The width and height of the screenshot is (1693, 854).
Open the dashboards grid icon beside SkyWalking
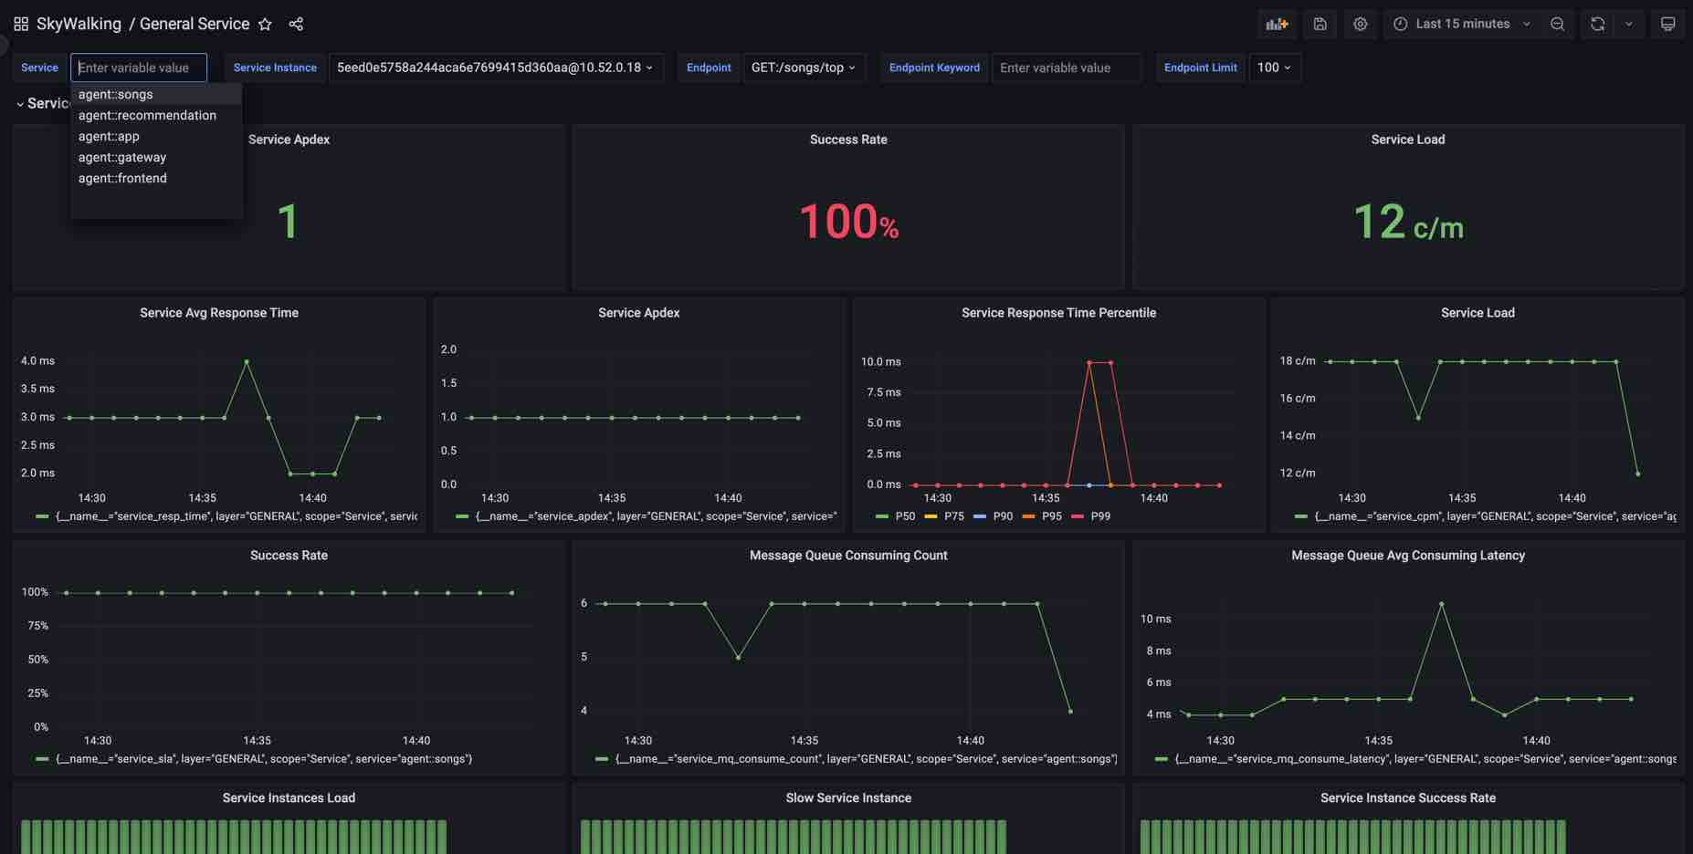point(20,24)
